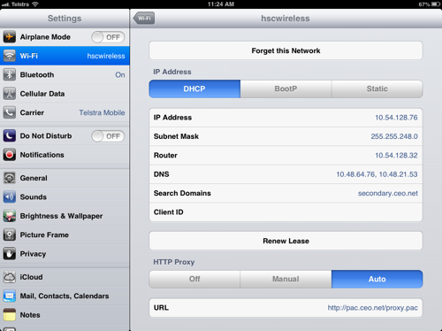Tap the iCloud cloud icon
This screenshot has height=331, width=442.
(x=10, y=277)
